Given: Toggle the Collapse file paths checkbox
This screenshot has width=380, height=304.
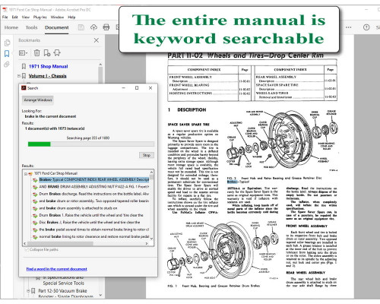Looking at the screenshot, I should tap(27, 249).
